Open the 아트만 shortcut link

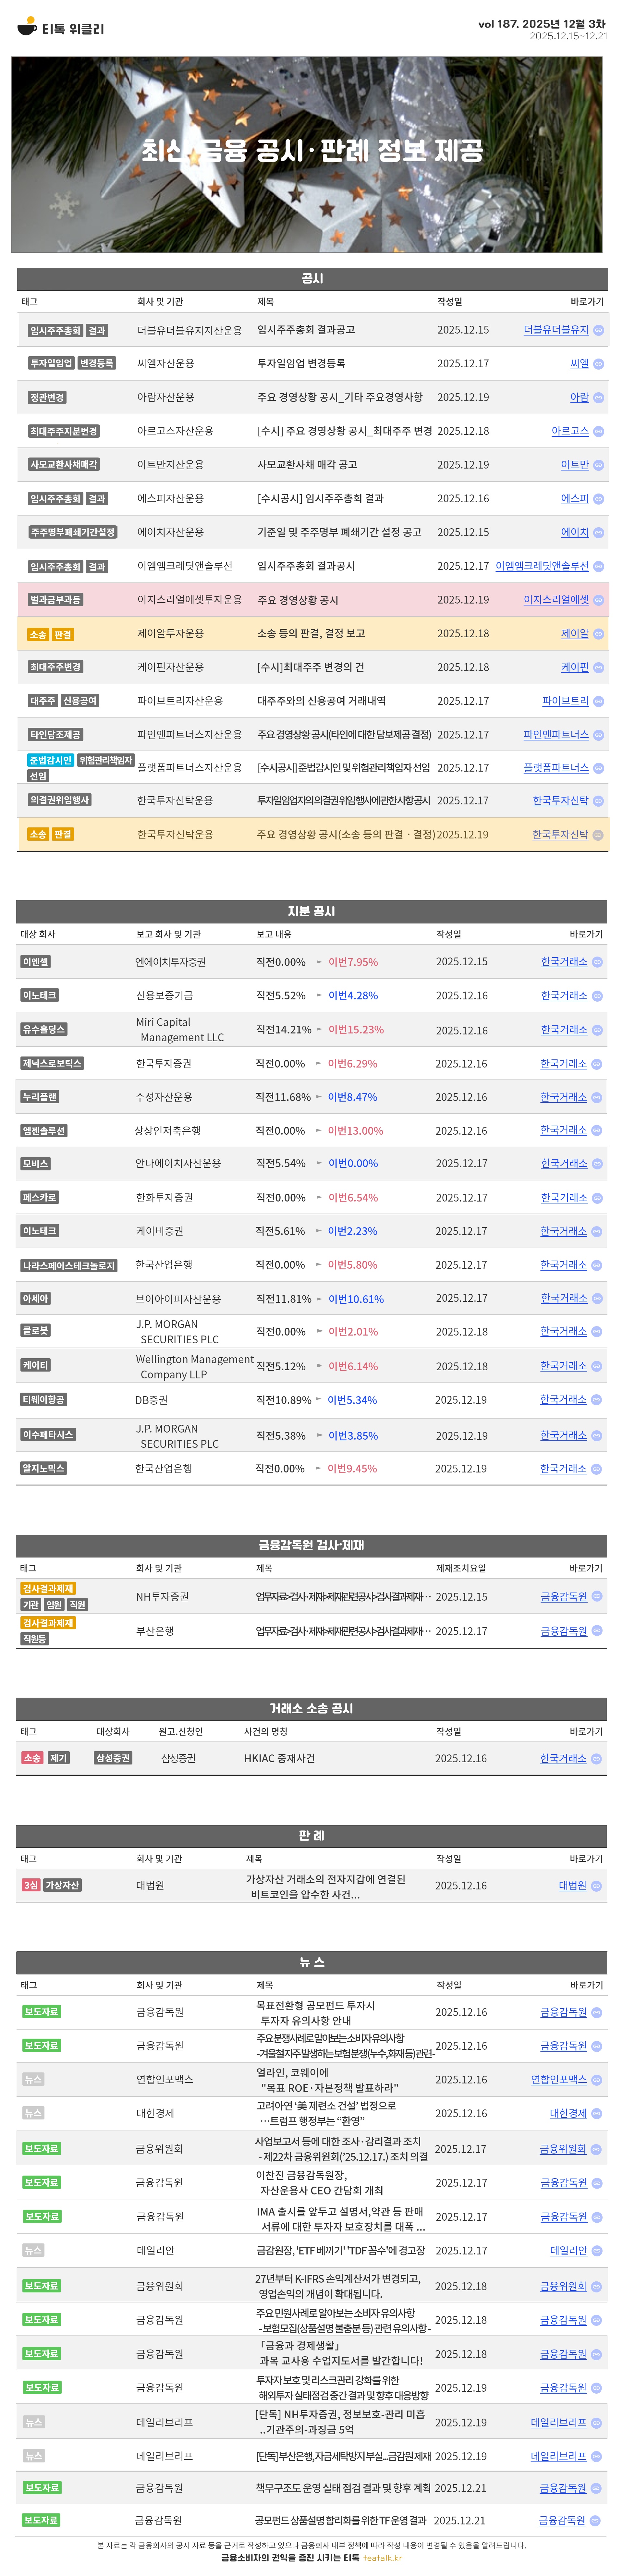pos(574,465)
